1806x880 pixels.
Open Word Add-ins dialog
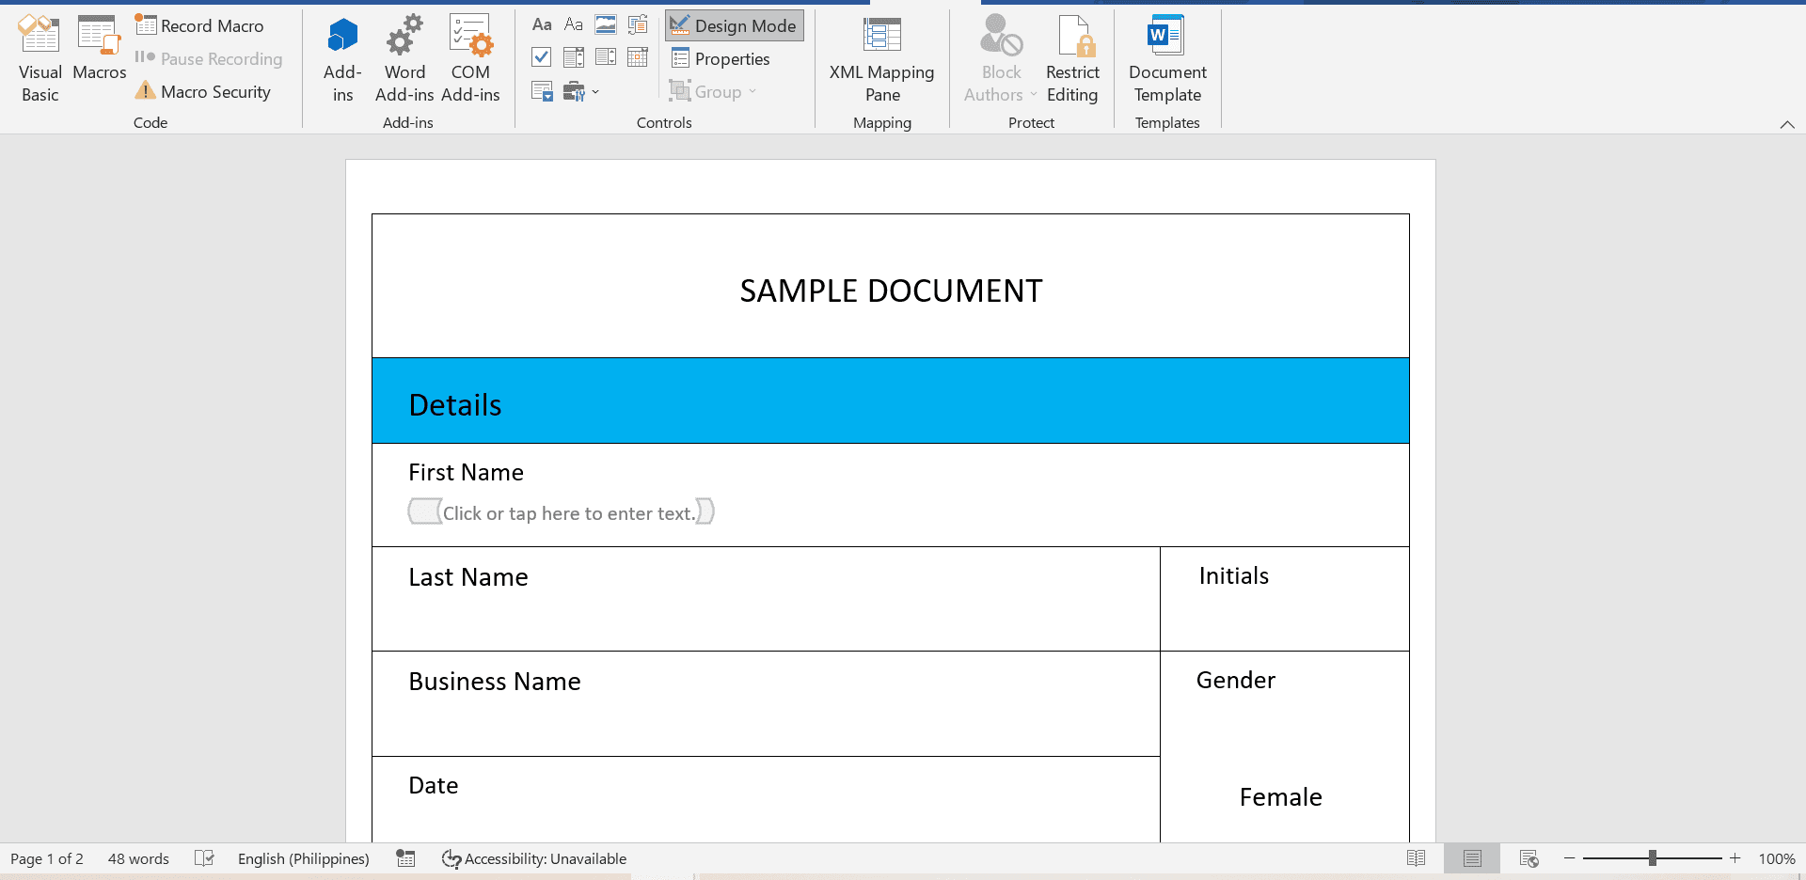(404, 58)
